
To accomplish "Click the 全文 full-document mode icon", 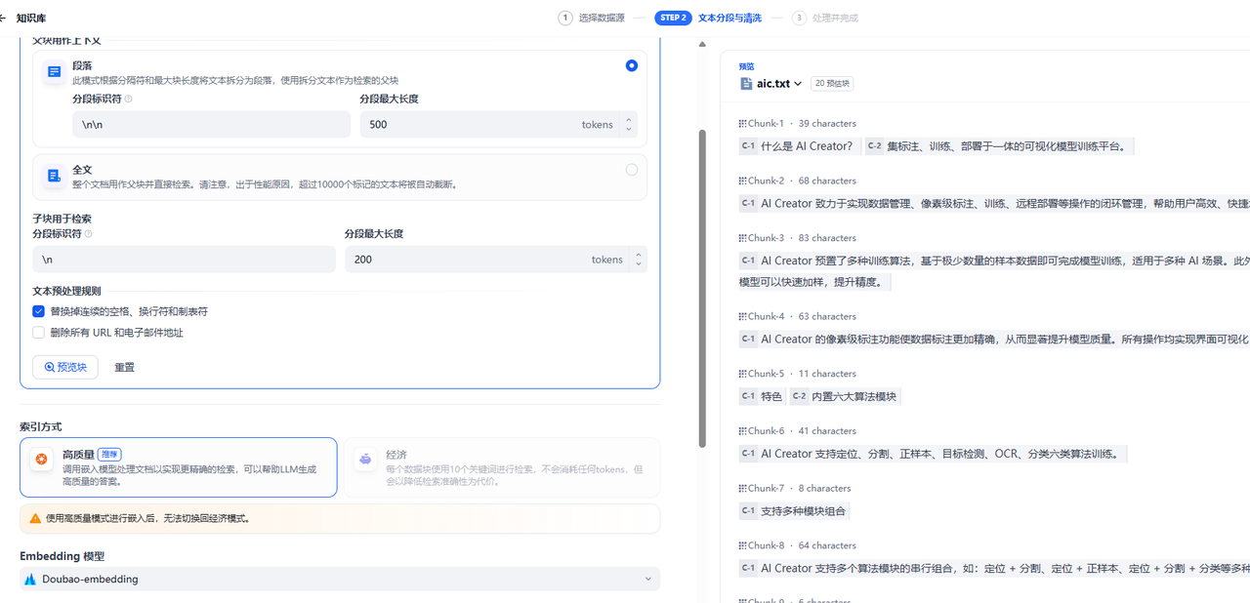I will coord(55,177).
